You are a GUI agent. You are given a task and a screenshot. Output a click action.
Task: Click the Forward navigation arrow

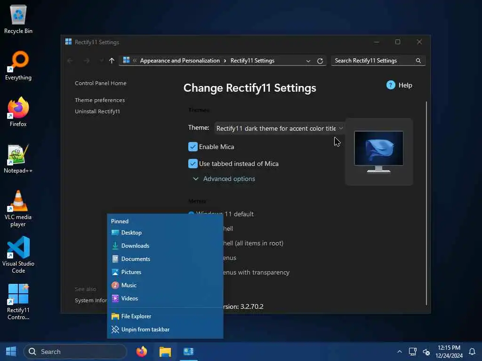point(87,61)
